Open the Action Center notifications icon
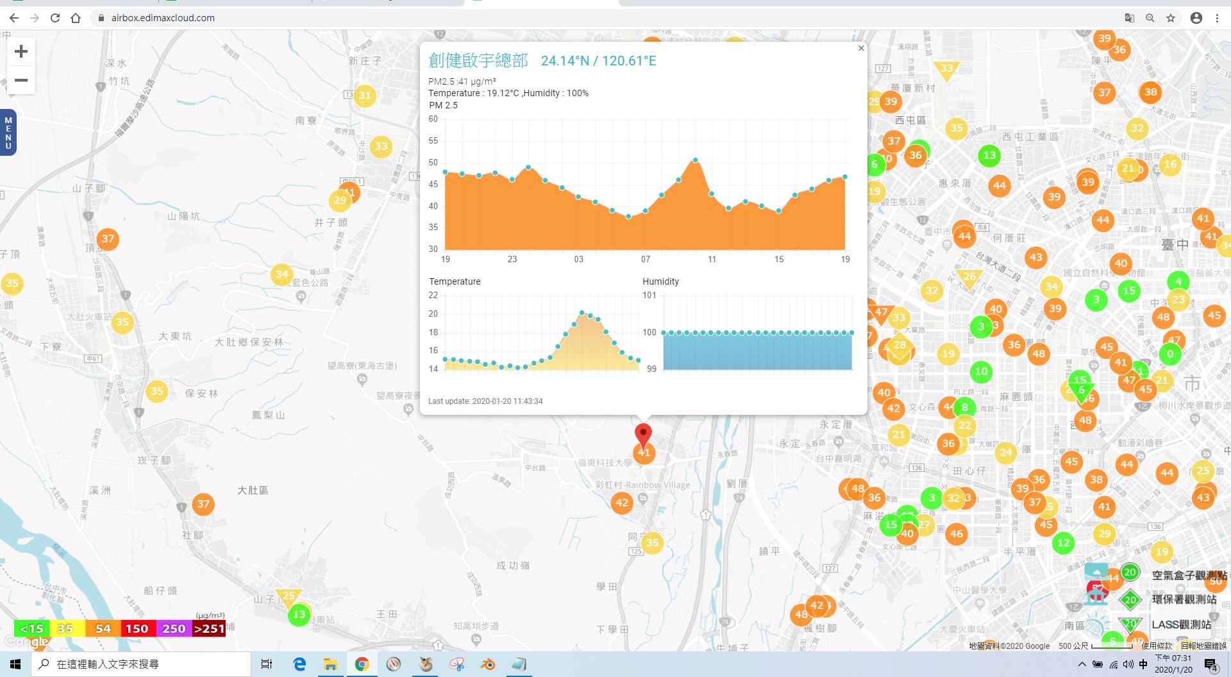 (x=1211, y=665)
